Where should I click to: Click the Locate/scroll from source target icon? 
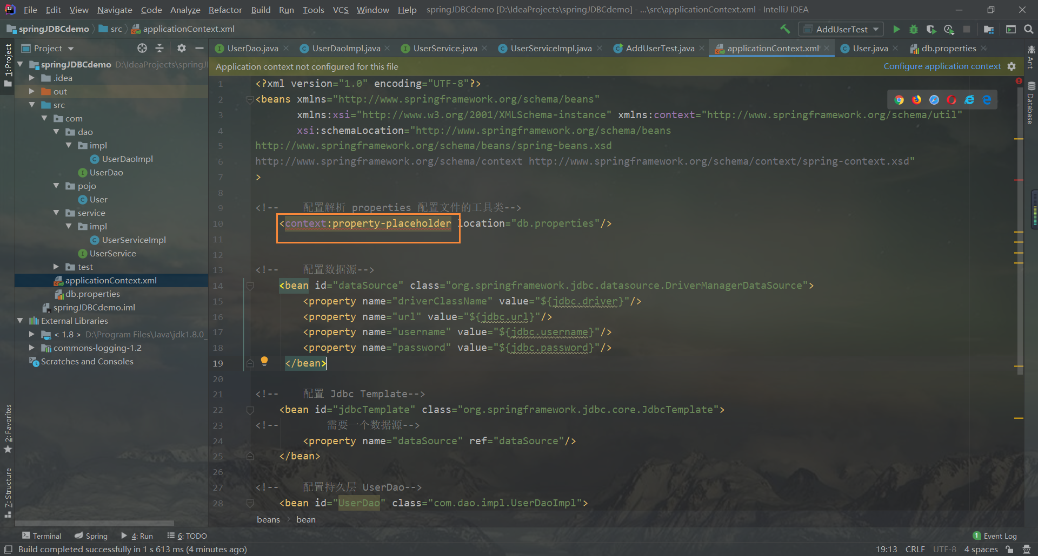click(142, 48)
